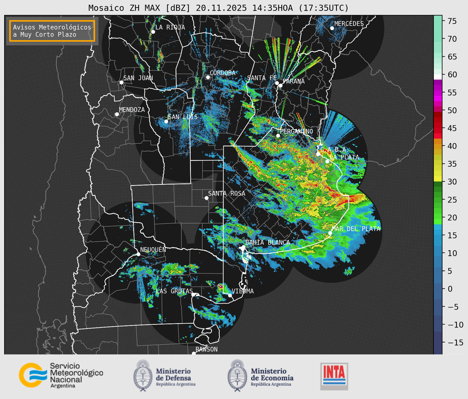Click the 20 dBZ green band on scale
Viewport: 468px width, 399px height.
438,217
